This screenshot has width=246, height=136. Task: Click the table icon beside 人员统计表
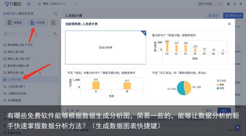(5, 80)
